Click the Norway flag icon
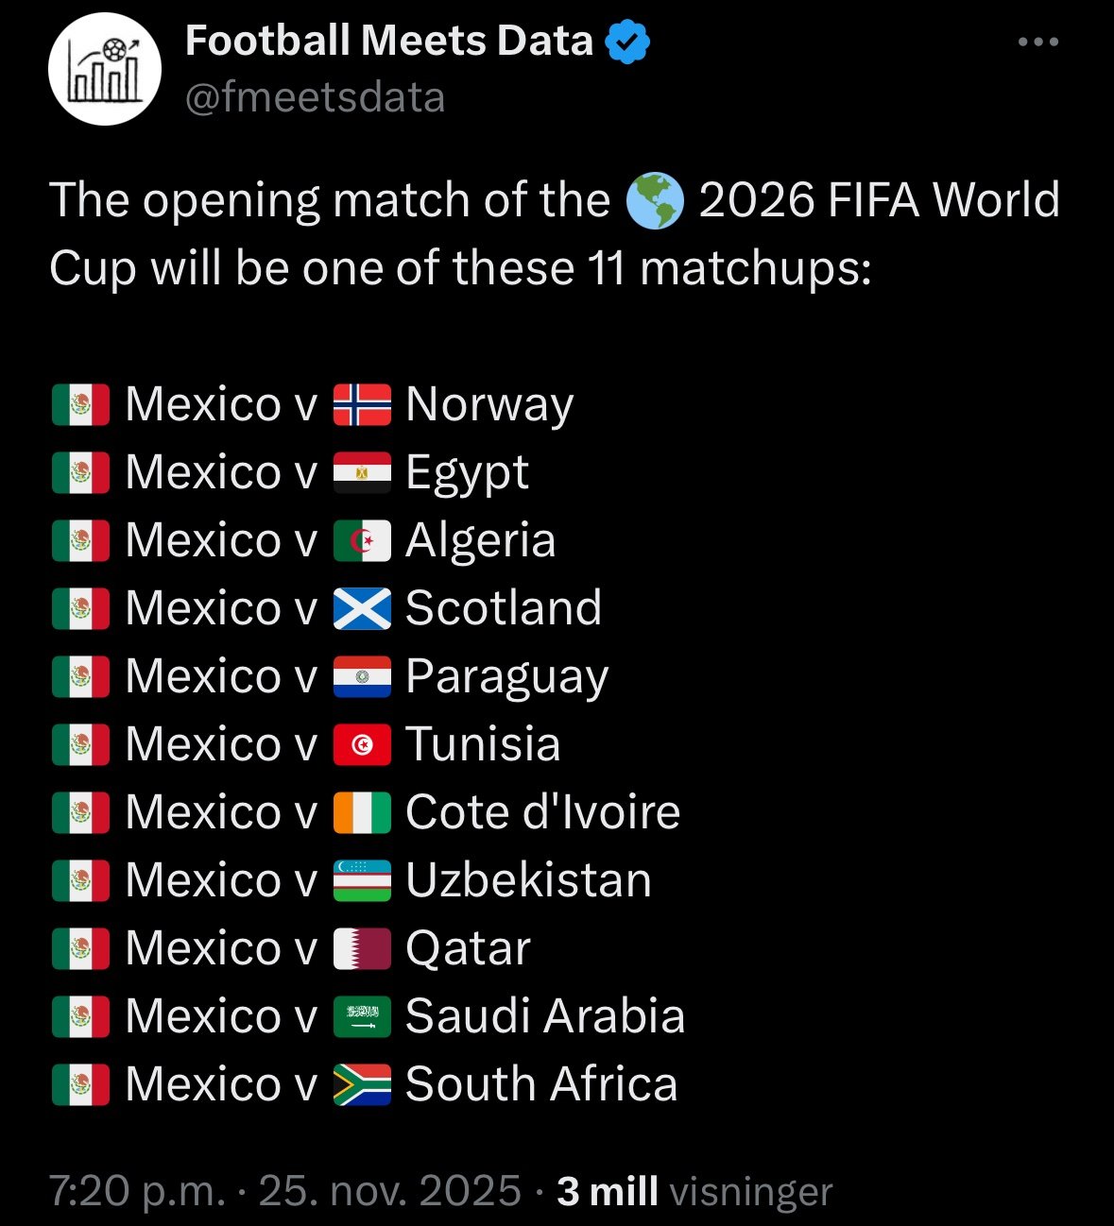The width and height of the screenshot is (1114, 1226). [x=362, y=405]
